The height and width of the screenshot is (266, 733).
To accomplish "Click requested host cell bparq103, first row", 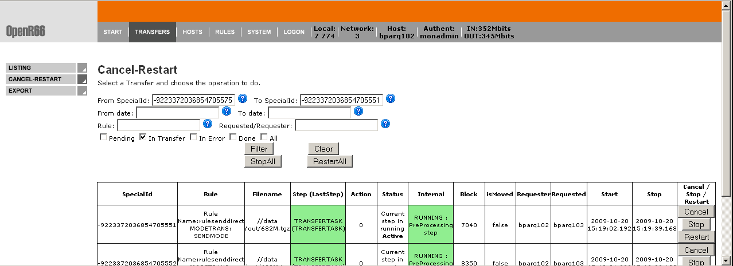I will tap(568, 225).
